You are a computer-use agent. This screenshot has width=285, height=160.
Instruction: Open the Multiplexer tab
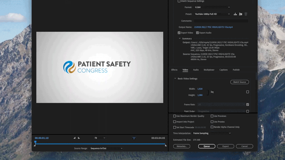(209, 70)
